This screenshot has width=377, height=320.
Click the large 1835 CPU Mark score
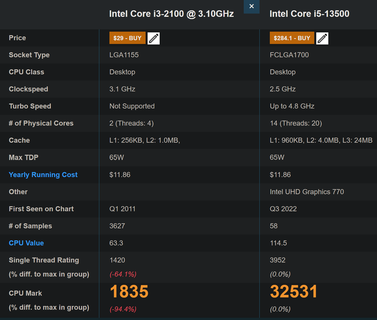129,292
